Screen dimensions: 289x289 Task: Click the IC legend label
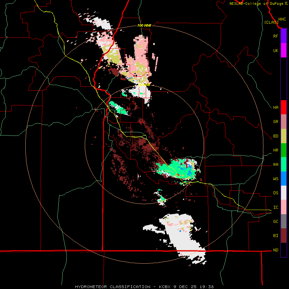(x=276, y=207)
